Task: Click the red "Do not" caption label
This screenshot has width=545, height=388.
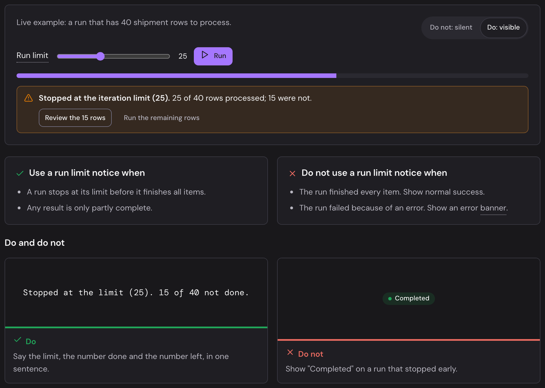Action: click(311, 354)
